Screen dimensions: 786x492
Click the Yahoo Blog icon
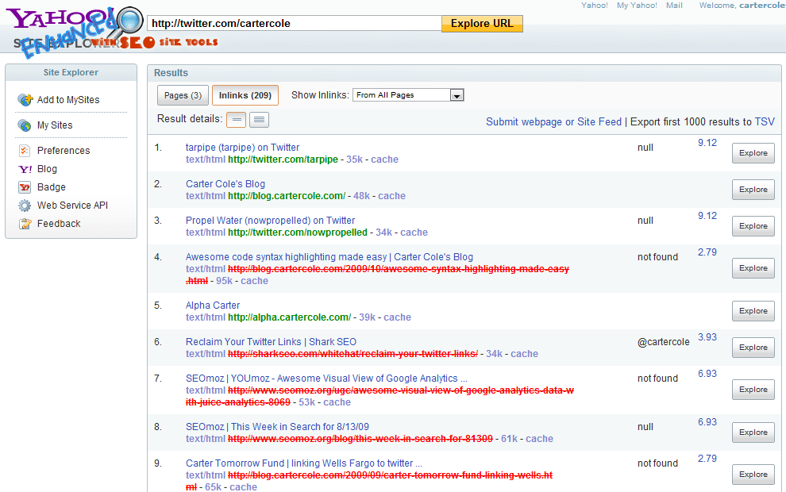click(25, 169)
